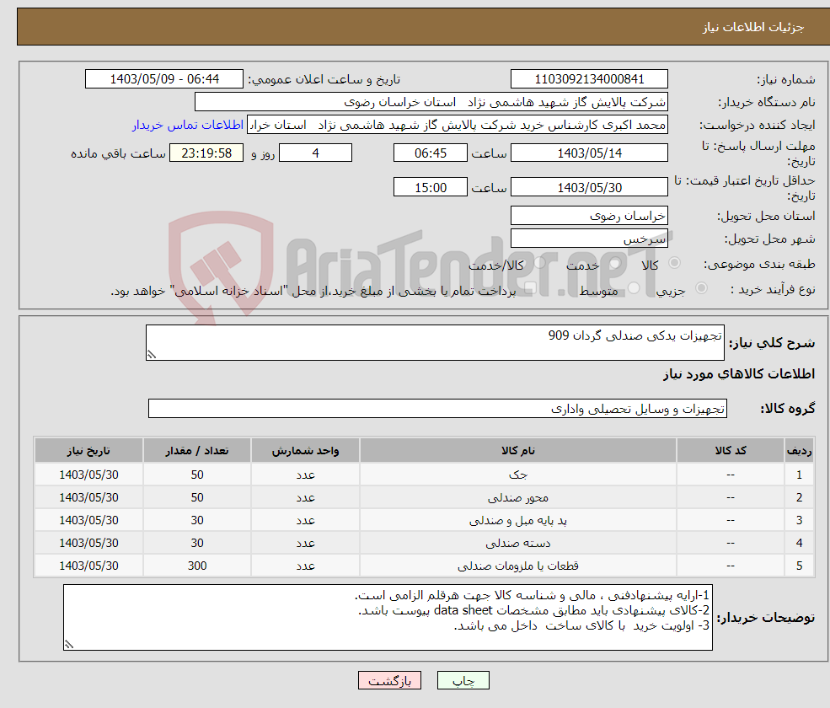Screen dimensions: 830x708
Task: Click the request creator name field
Action: tap(458, 125)
